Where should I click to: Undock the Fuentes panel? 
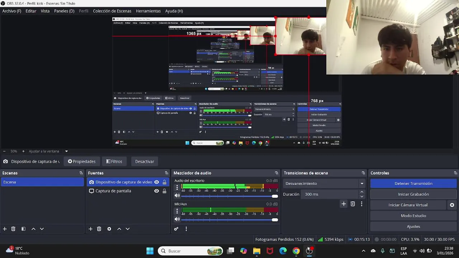(x=166, y=173)
